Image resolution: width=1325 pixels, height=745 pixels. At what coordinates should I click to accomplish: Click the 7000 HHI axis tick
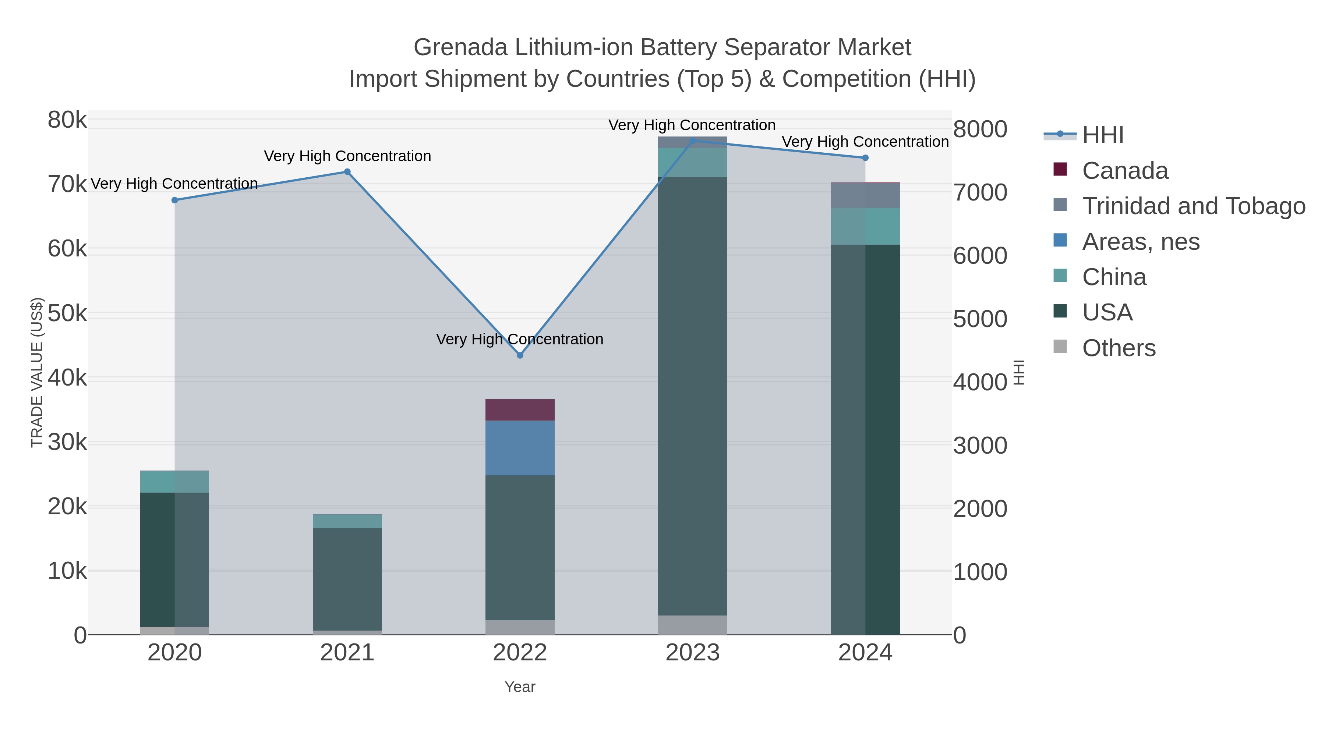click(x=981, y=192)
